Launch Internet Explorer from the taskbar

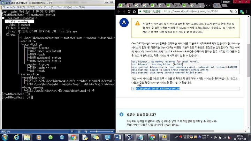[16, 137]
